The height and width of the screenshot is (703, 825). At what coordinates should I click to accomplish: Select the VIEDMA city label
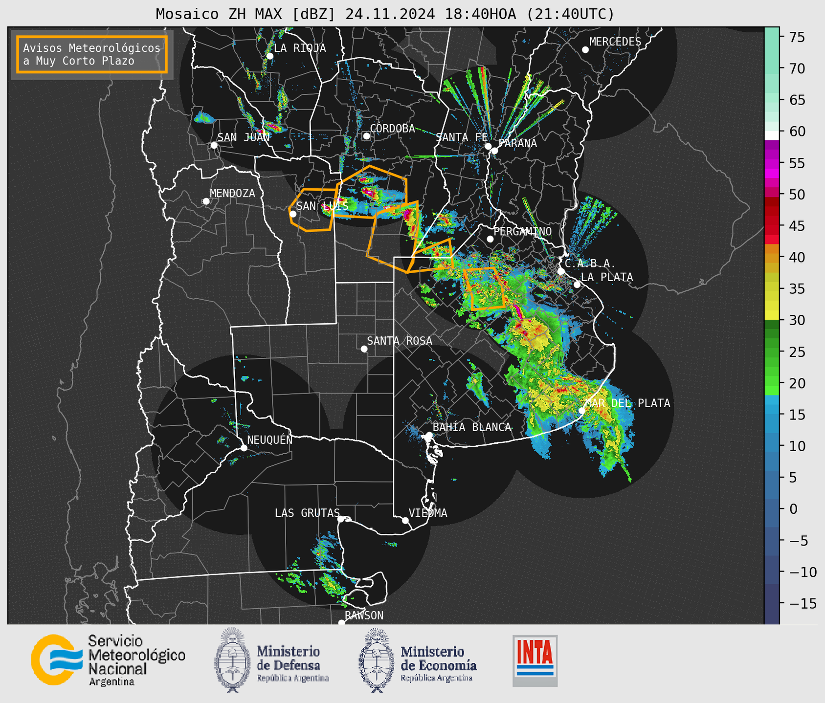428,513
